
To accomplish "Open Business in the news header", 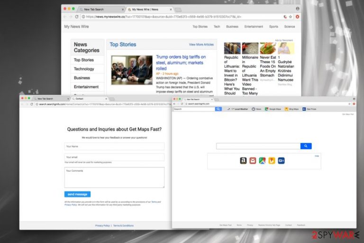I will point(232,27).
